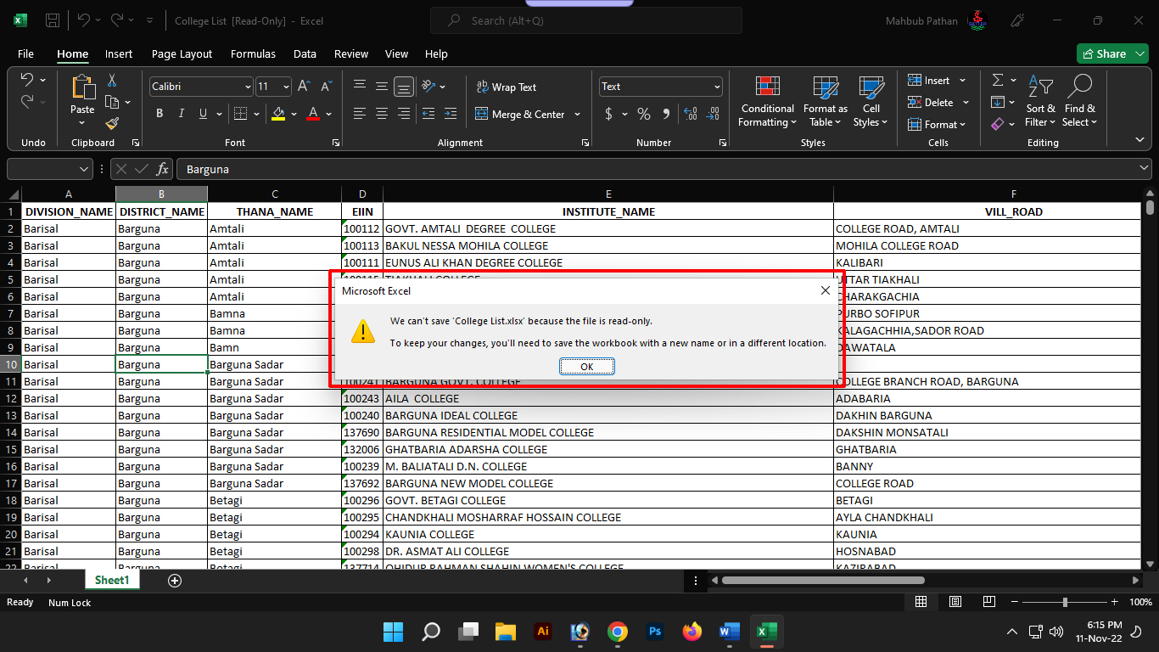Viewport: 1159px width, 652px height.
Task: Click the Insert Function fx icon
Action: tap(162, 169)
